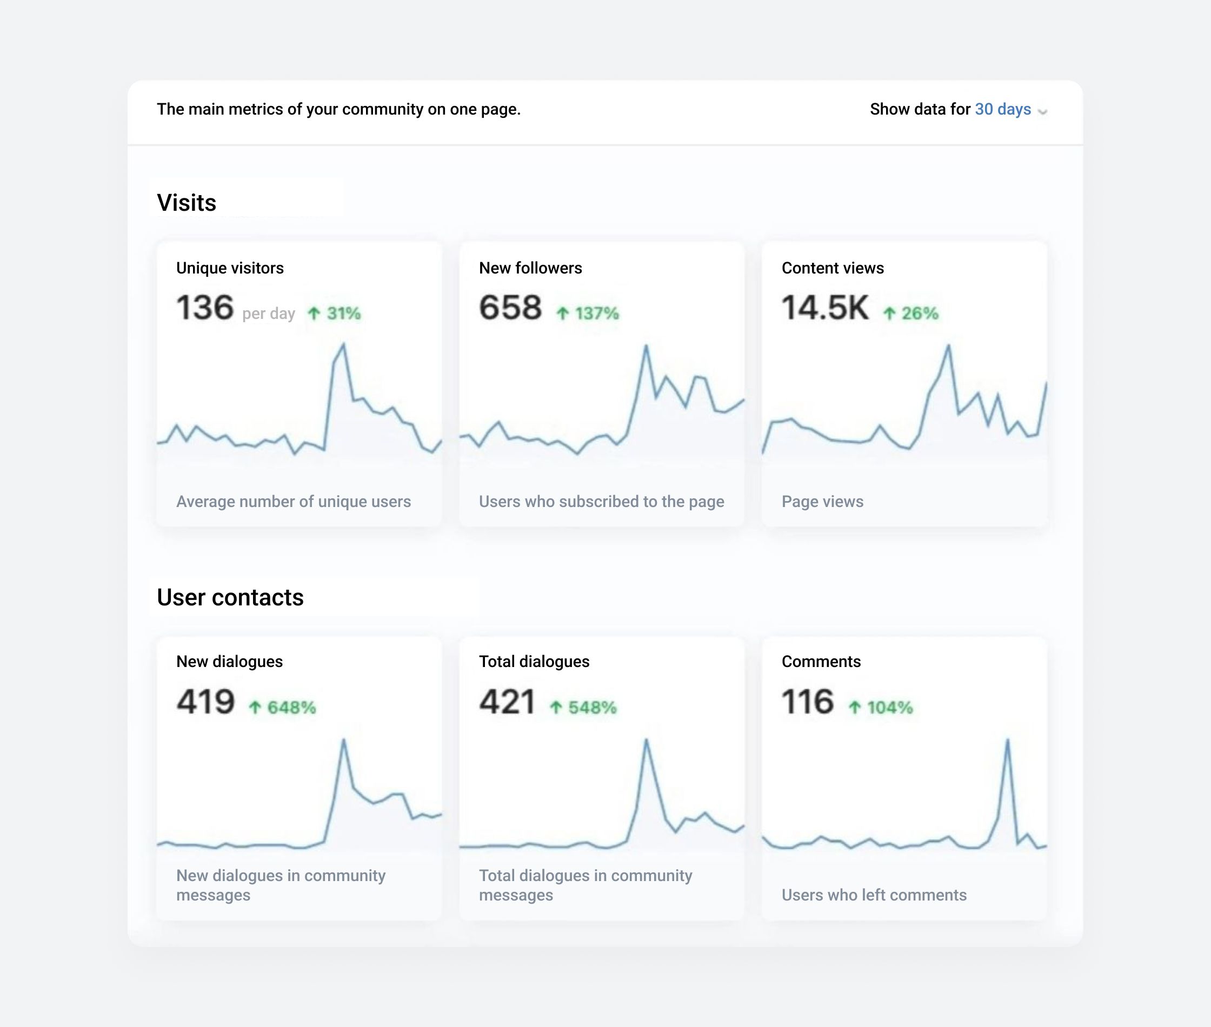This screenshot has height=1027, width=1211.
Task: Click the 658 new followers value
Action: (510, 308)
